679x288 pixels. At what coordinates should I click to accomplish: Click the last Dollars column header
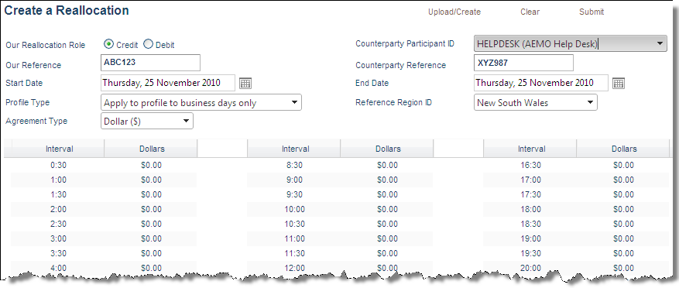click(x=624, y=149)
